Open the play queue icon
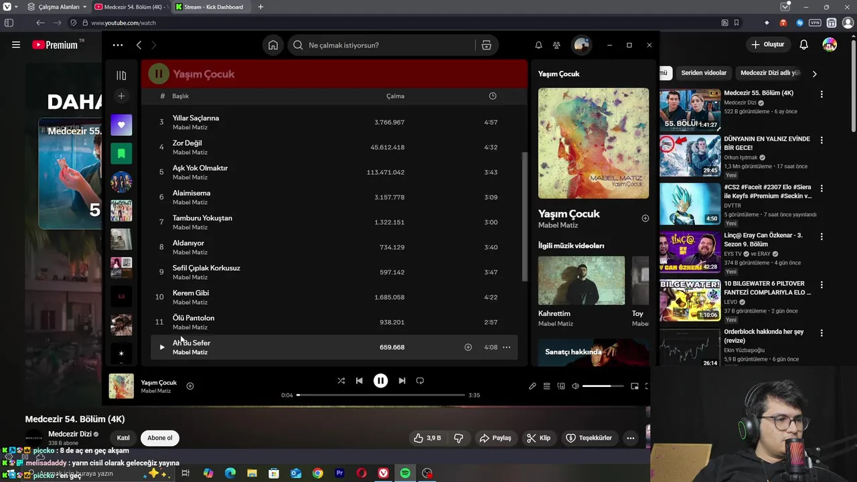Screen dimensions: 857x482 (x=546, y=386)
